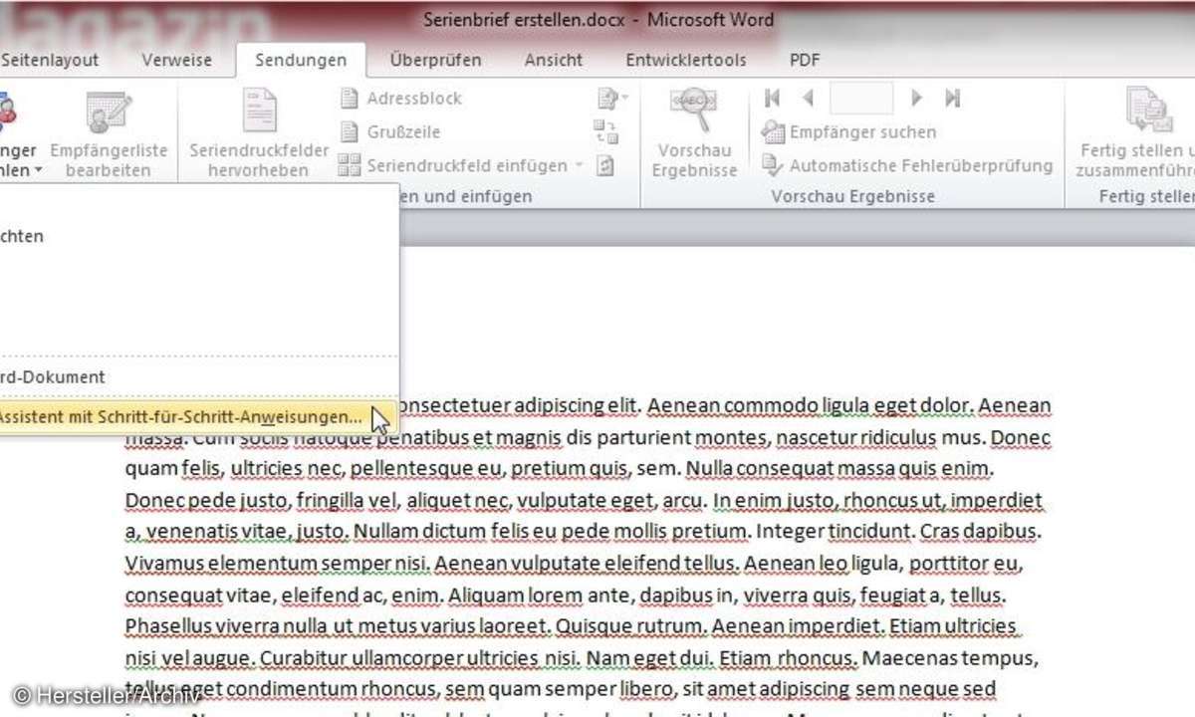
Task: Go to the Ansicht tab
Action: pyautogui.click(x=554, y=60)
